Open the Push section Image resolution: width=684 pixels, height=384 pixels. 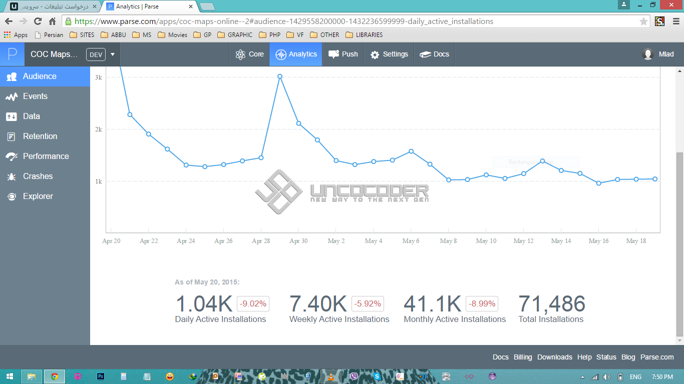(343, 54)
